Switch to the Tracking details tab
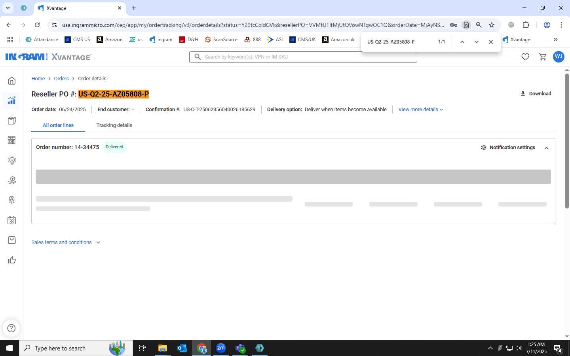 pos(114,125)
